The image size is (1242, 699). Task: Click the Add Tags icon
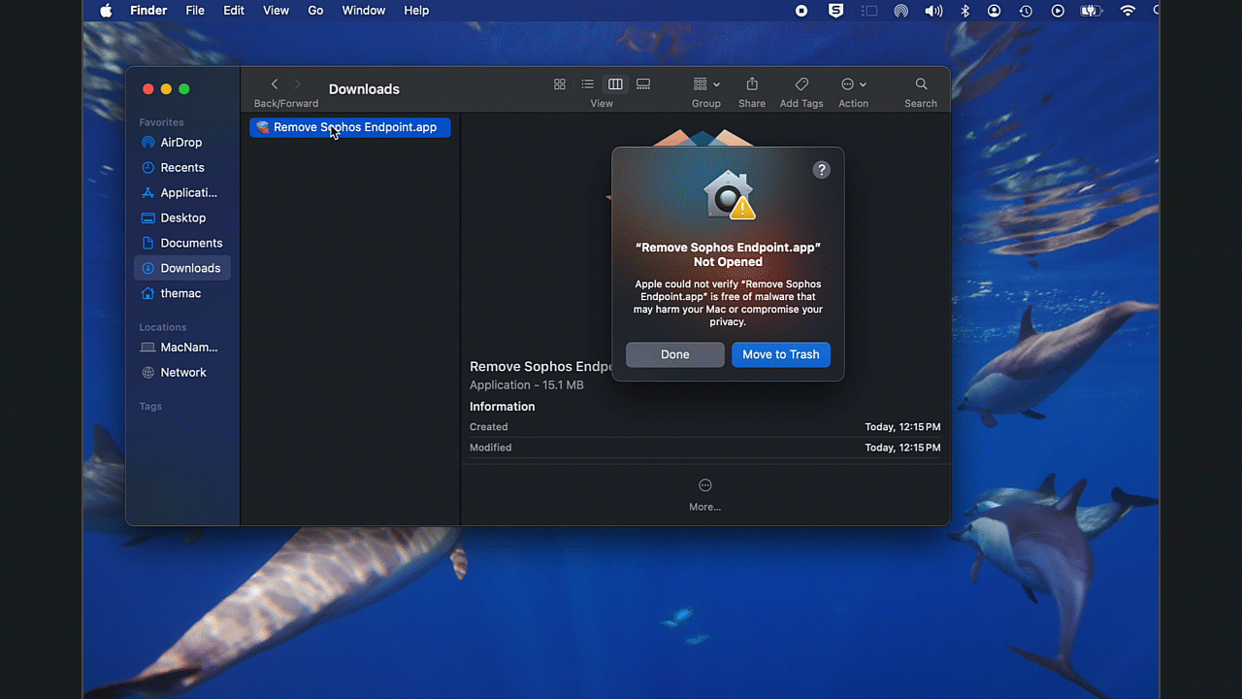click(801, 84)
